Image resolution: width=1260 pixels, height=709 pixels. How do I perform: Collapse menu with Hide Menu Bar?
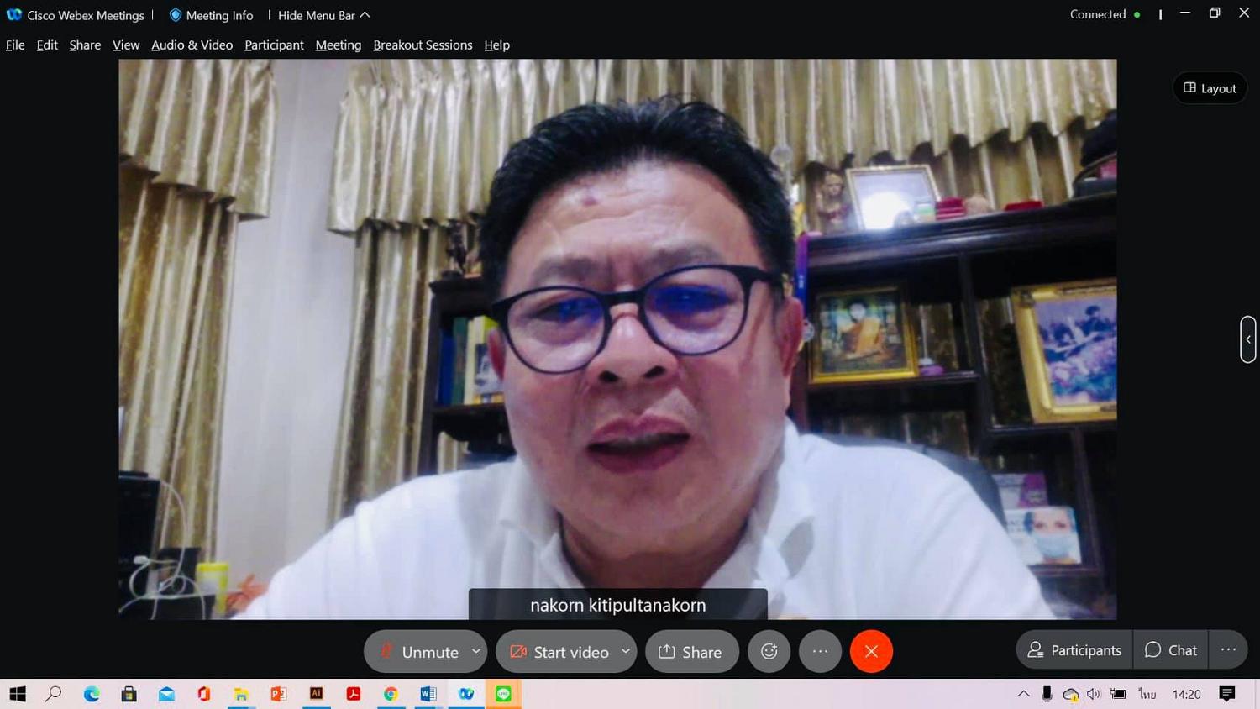click(x=323, y=15)
